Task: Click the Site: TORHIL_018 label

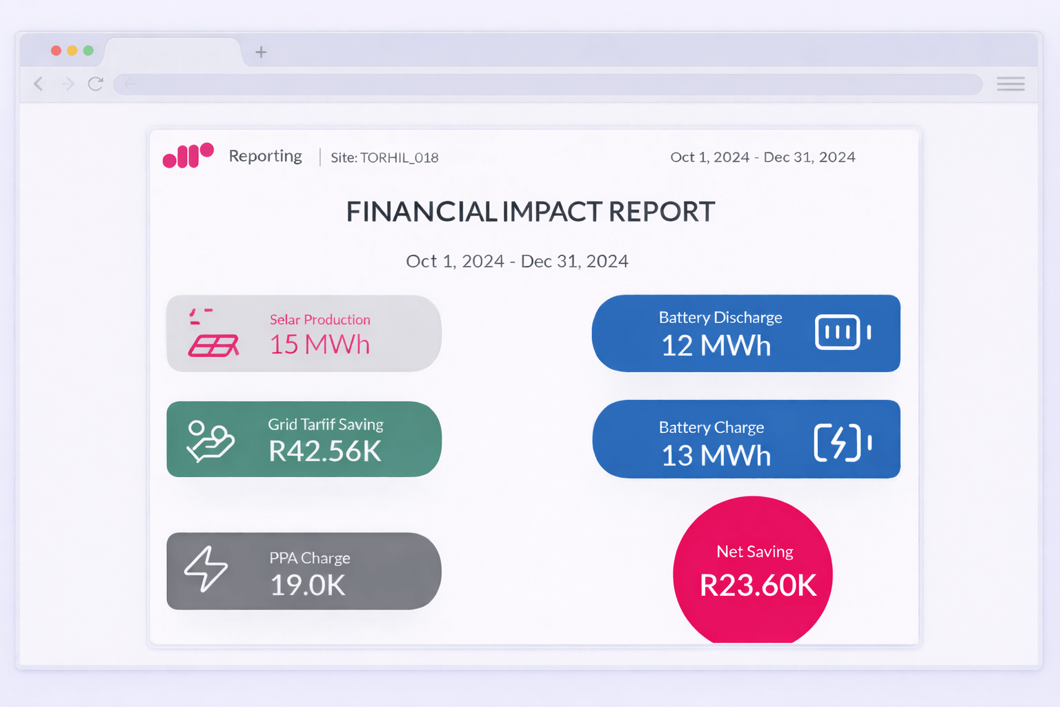Action: point(384,157)
